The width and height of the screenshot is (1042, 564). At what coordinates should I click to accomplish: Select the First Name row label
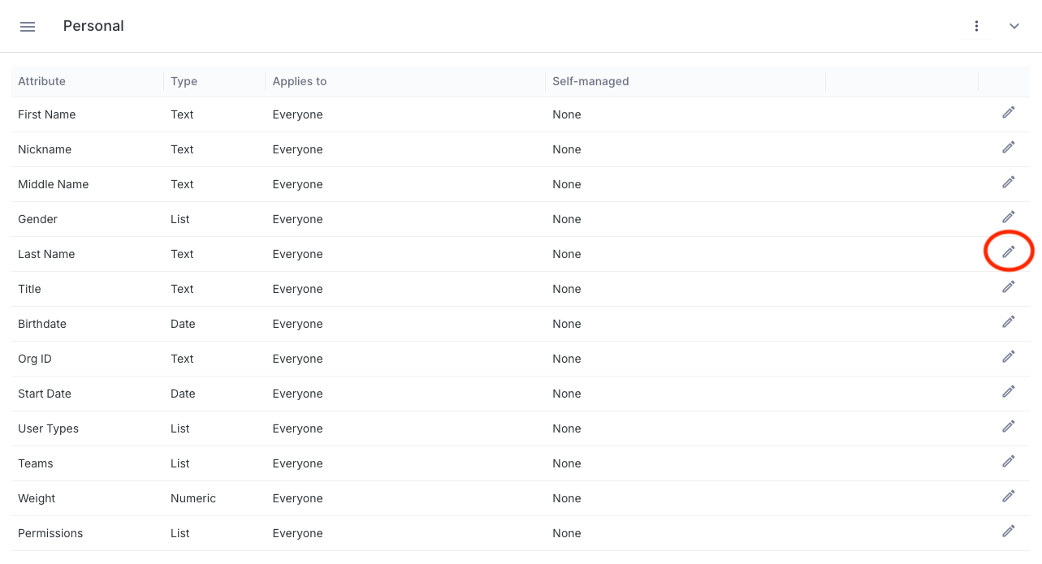click(x=46, y=114)
